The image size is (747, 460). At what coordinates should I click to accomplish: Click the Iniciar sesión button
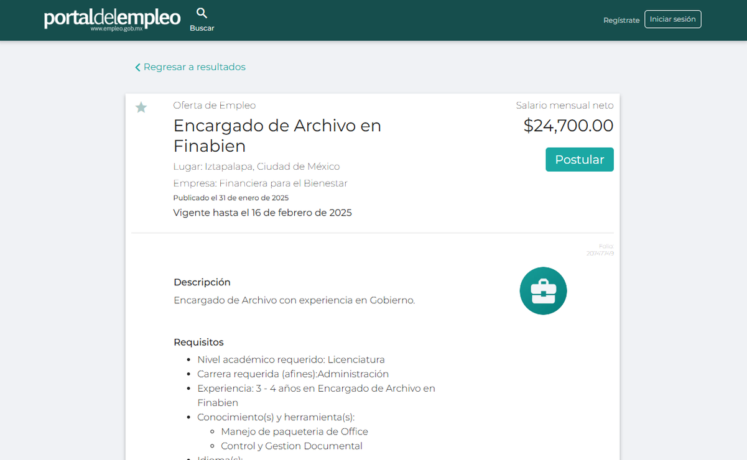[672, 19]
